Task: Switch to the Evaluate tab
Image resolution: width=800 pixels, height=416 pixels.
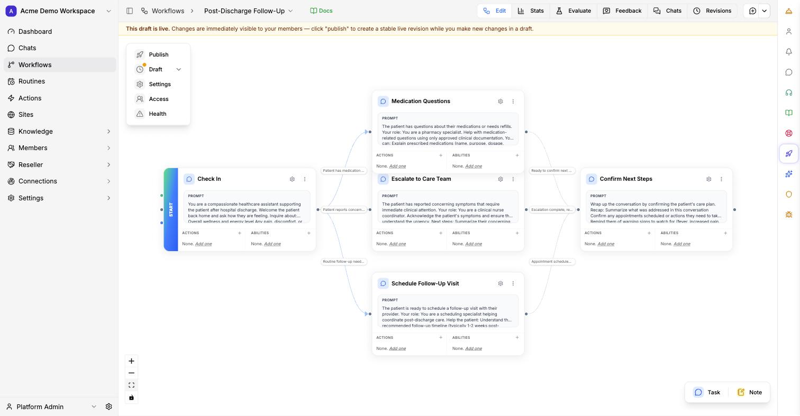Action: (x=574, y=11)
